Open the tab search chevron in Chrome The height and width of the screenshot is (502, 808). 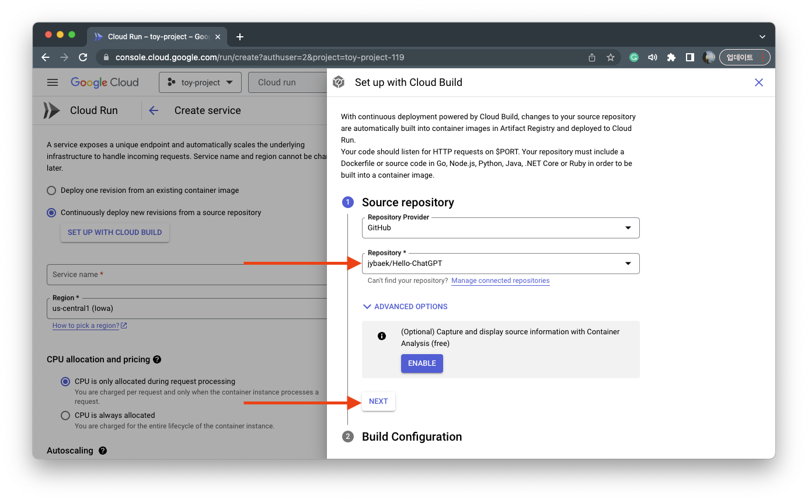point(762,37)
